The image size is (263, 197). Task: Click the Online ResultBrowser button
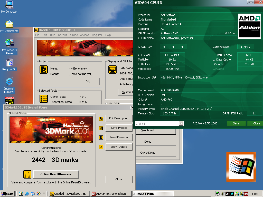(x=56, y=174)
